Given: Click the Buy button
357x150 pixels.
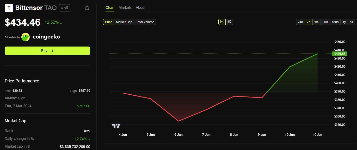Looking at the screenshot, I should tap(47, 50).
